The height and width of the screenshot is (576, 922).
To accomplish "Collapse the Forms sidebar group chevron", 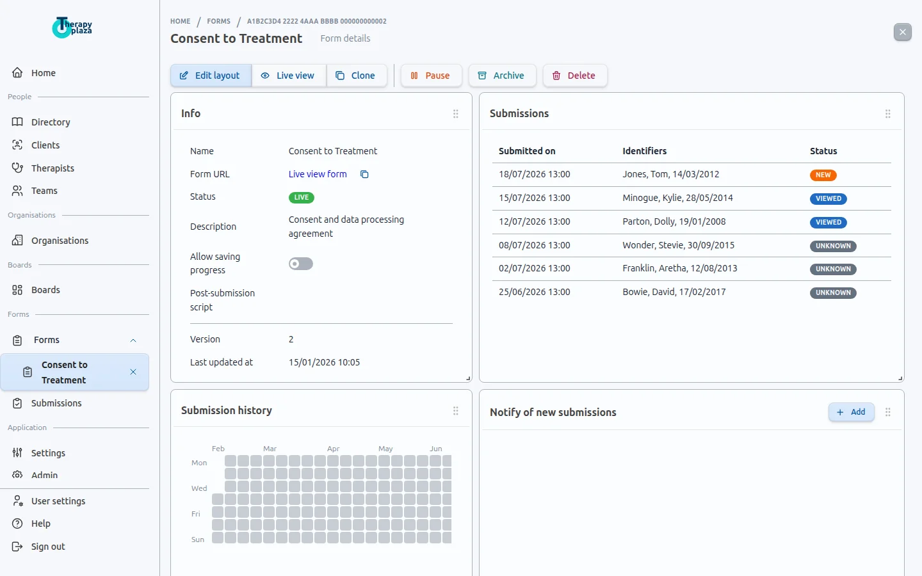I will click(x=133, y=340).
